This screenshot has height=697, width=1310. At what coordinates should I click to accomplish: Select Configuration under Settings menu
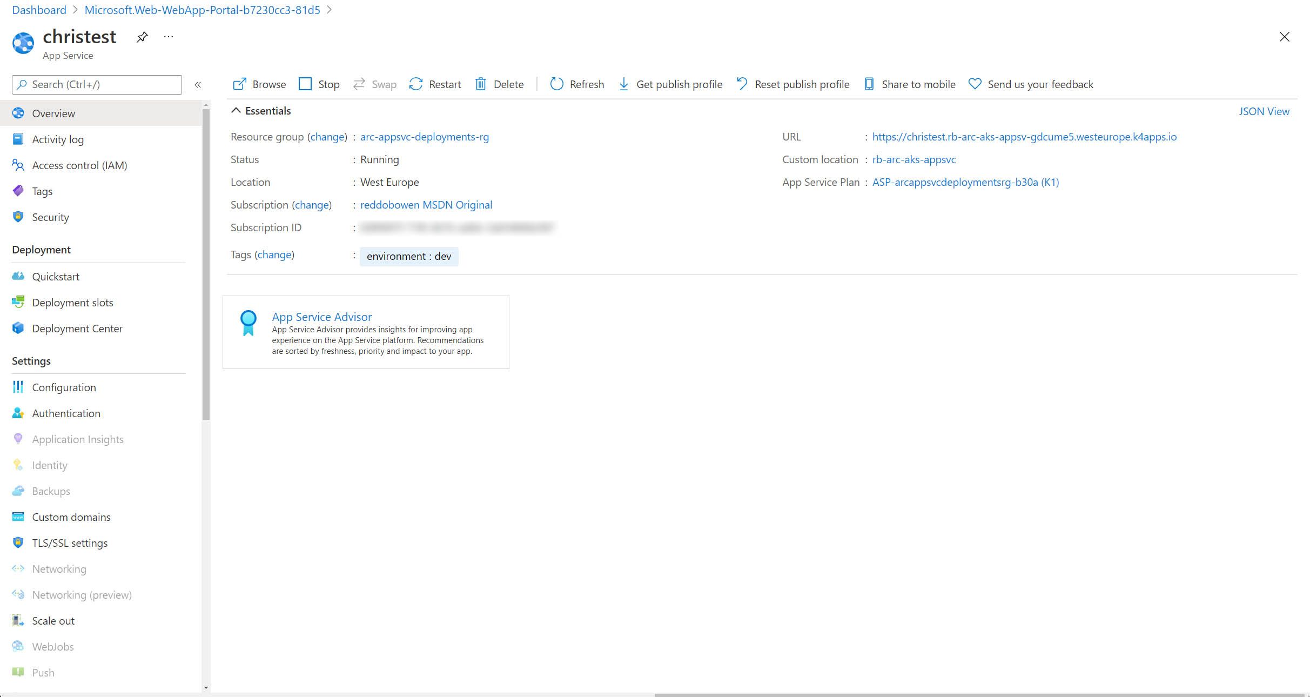tap(64, 387)
